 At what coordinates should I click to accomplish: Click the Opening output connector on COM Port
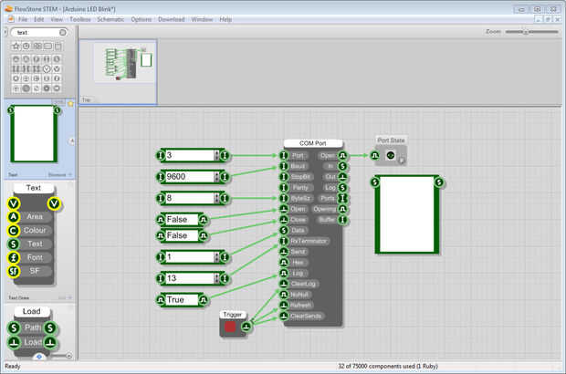(342, 209)
